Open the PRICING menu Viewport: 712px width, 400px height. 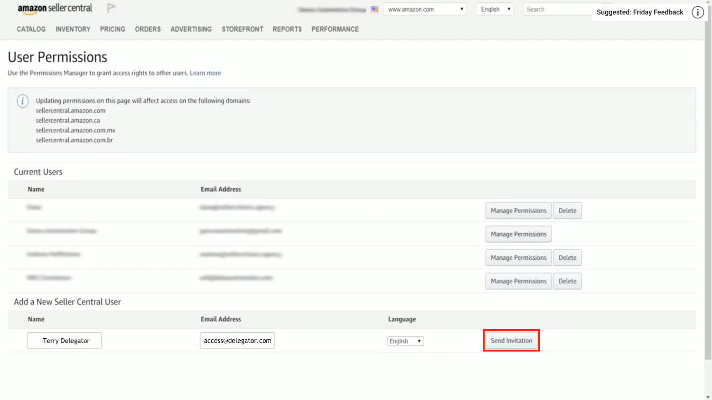pyautogui.click(x=112, y=29)
